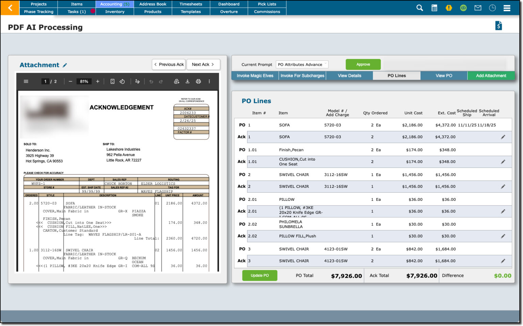Open the PDF viewer more options menu
Image resolution: width=523 pixels, height=326 pixels.
pos(209,81)
